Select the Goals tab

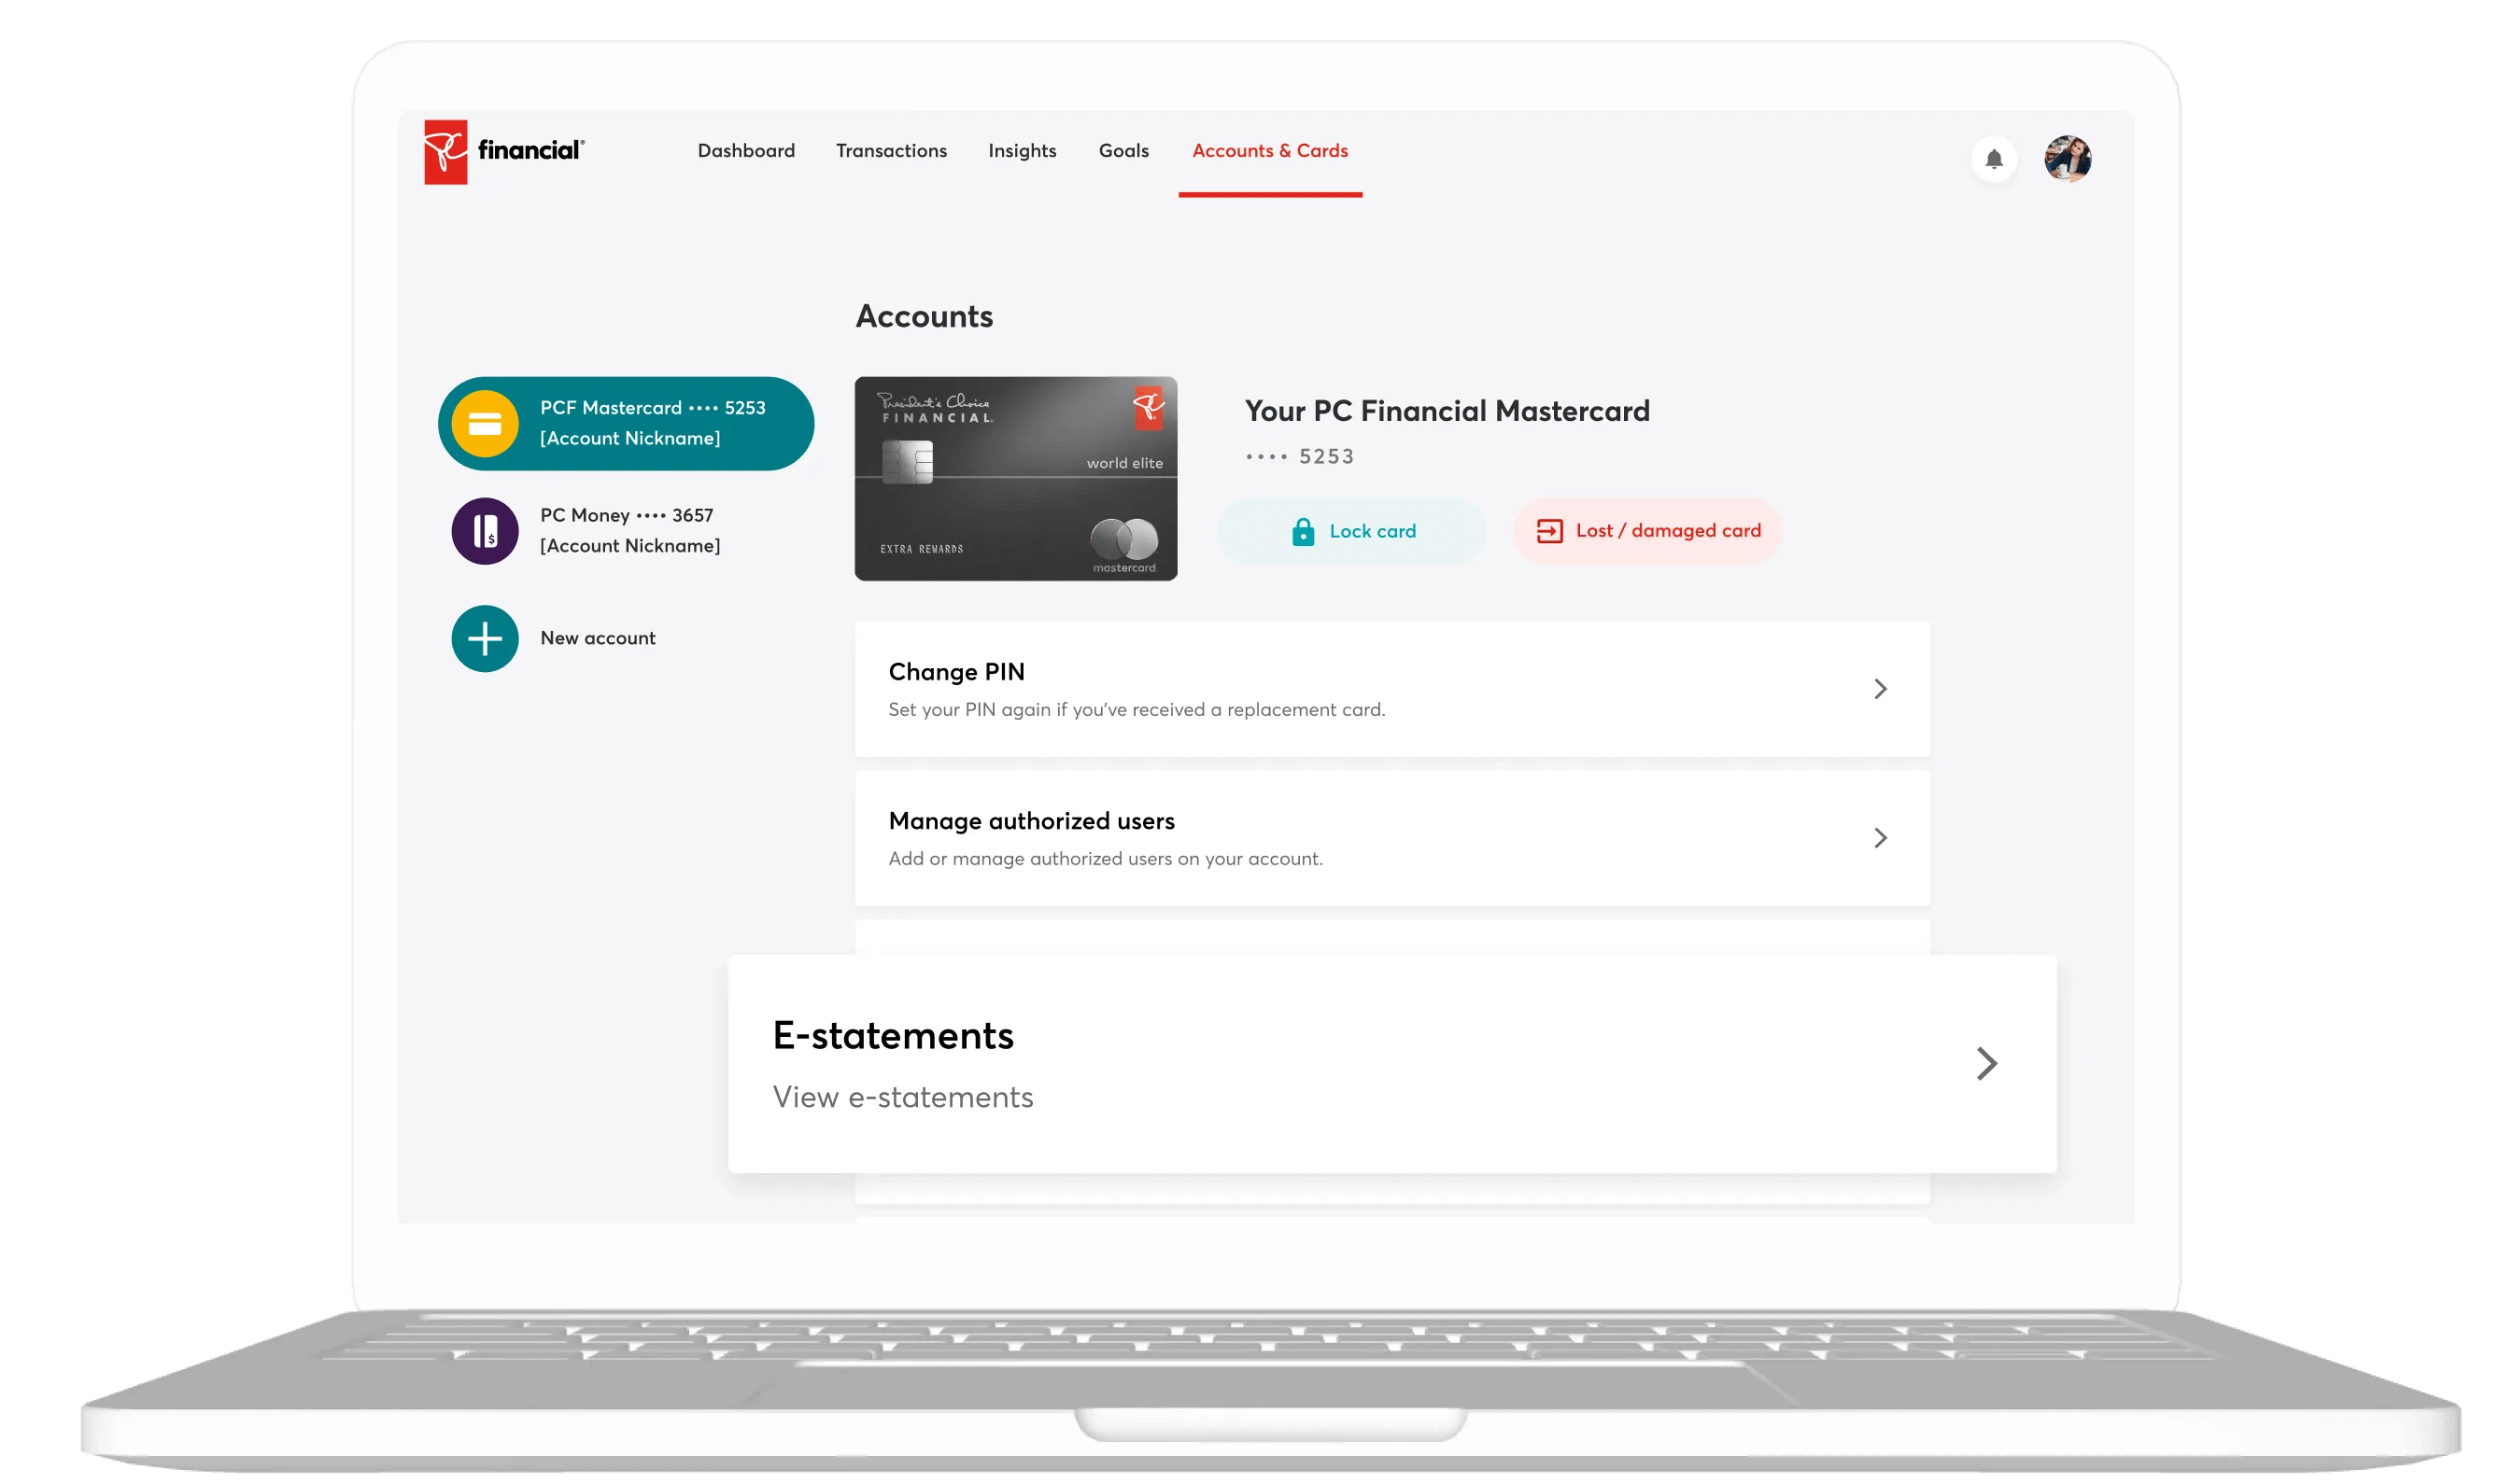click(1123, 151)
